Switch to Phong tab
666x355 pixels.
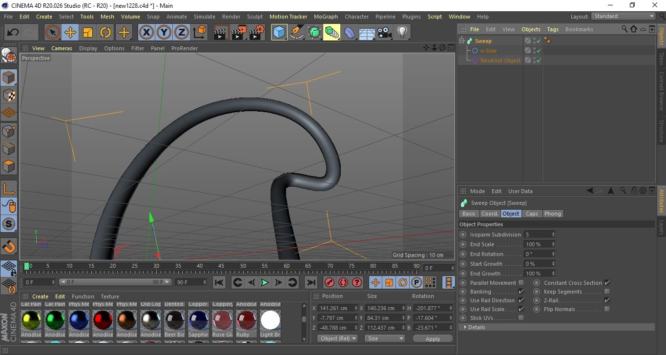tap(552, 214)
